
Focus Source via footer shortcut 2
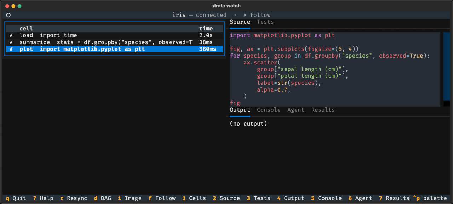[226, 198]
